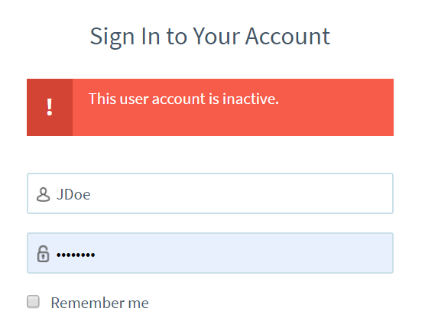Viewport: 425px width, 318px height.
Task: Click the word 'inactive' in the error alert
Action: tap(248, 99)
